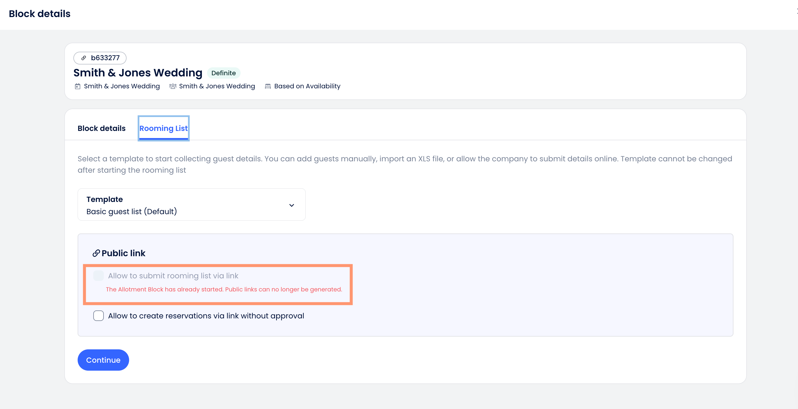Select the Rooming List tab
The image size is (798, 409).
pyautogui.click(x=163, y=128)
